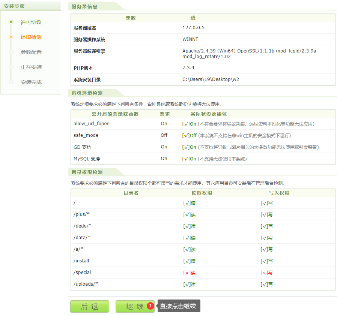This screenshot has width=337, height=316.
Task: Select the 环境检测 step in the sidebar
Action: (31, 37)
